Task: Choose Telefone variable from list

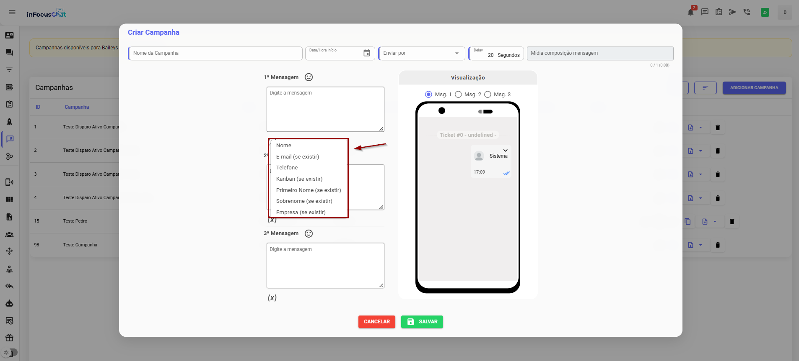Action: (x=287, y=168)
